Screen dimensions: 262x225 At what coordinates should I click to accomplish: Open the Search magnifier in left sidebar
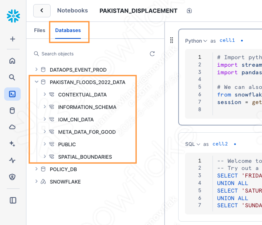tap(12, 77)
